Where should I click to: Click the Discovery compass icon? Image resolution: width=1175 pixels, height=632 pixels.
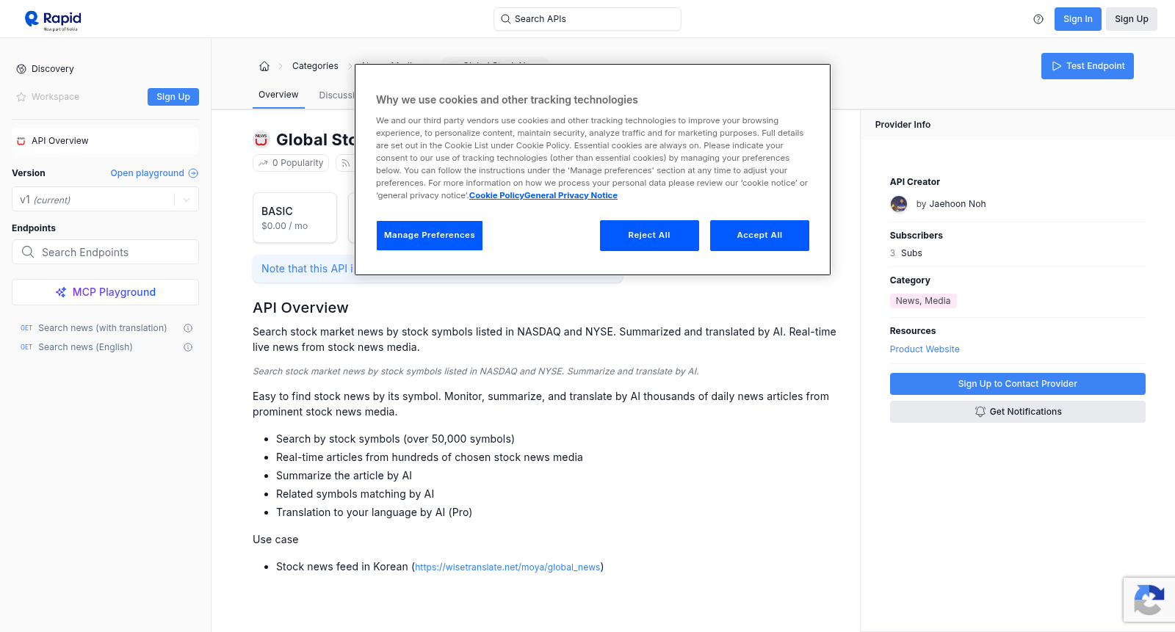[x=21, y=69]
